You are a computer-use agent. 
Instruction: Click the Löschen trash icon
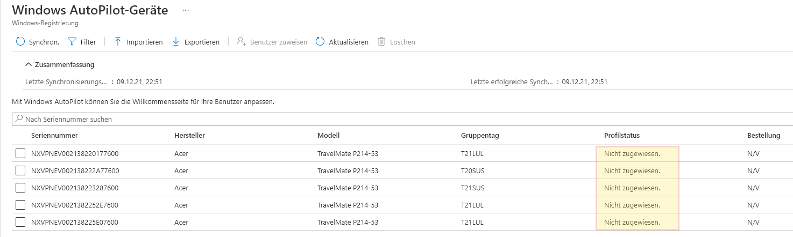tap(381, 42)
